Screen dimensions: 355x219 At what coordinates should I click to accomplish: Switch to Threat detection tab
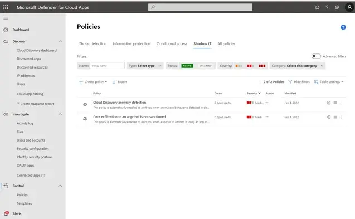click(x=93, y=43)
